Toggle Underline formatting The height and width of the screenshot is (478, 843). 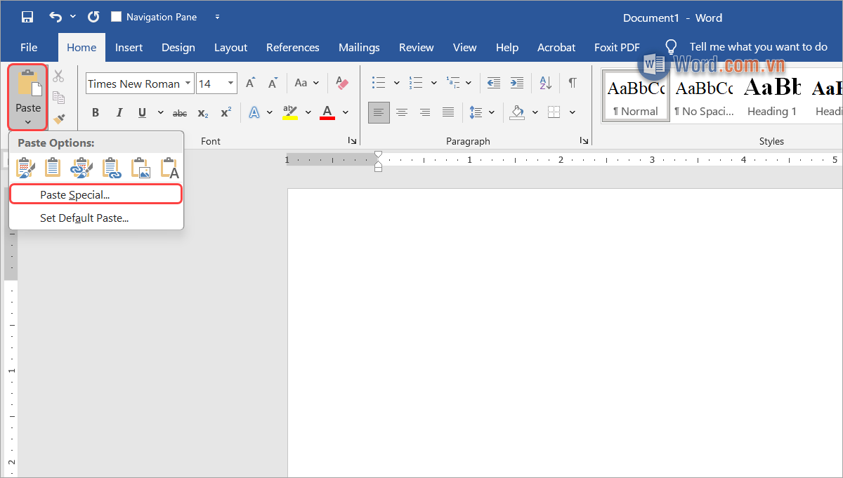(142, 112)
